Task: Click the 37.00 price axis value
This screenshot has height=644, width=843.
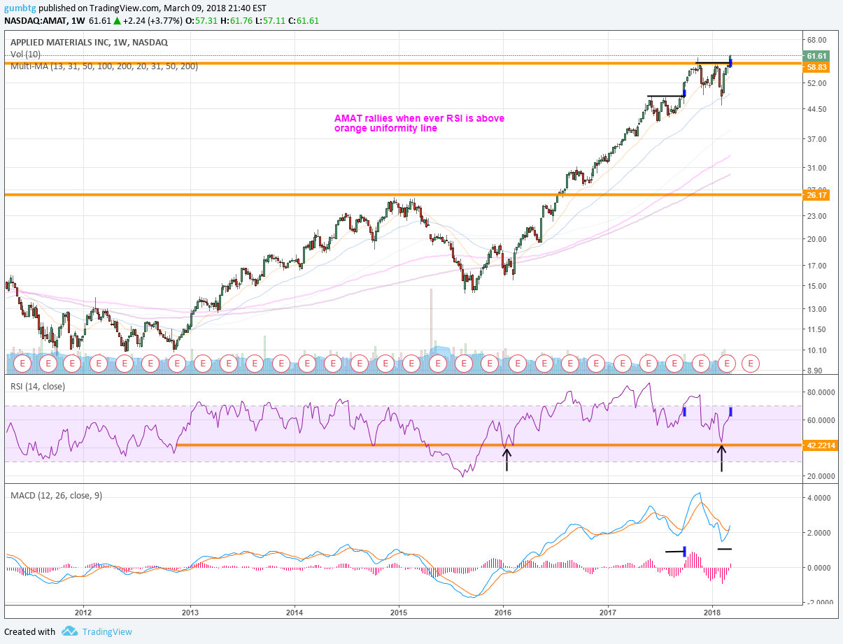Action: coord(817,138)
